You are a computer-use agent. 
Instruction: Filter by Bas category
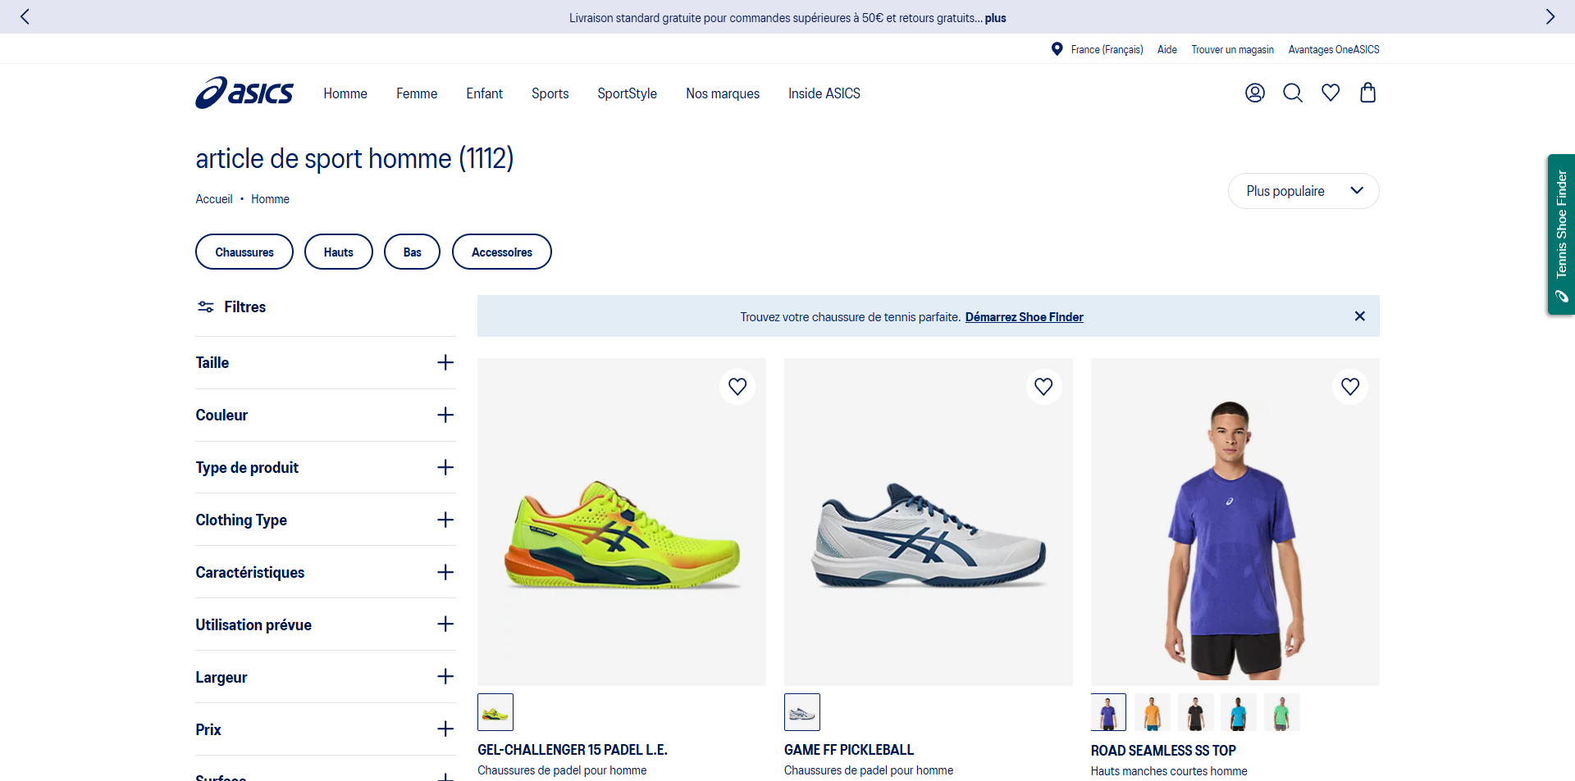[413, 252]
